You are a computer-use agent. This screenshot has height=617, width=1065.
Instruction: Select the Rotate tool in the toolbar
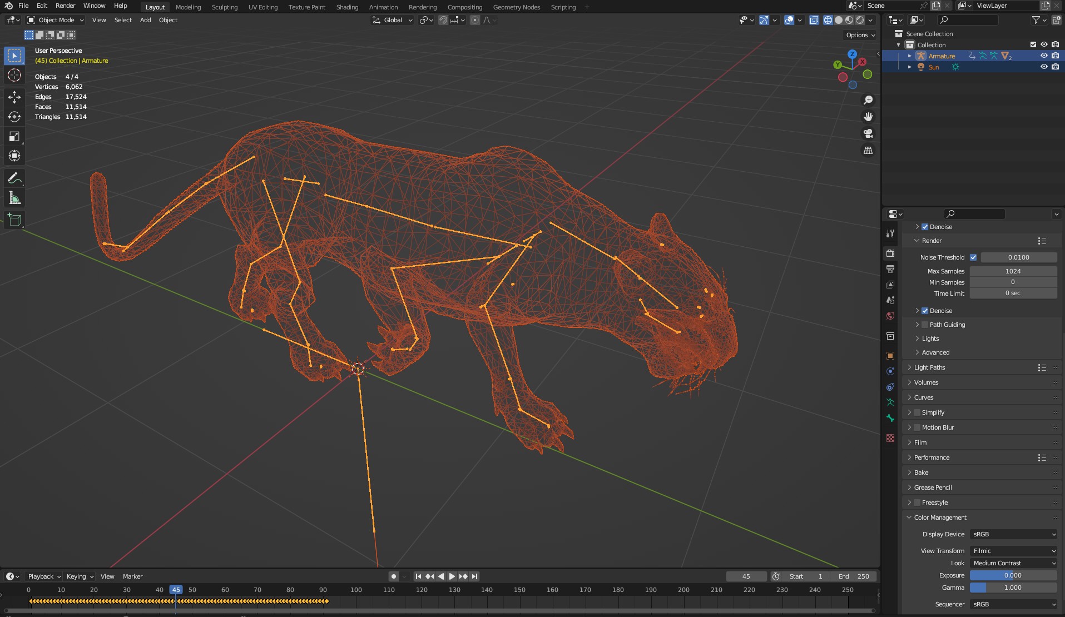coord(14,117)
